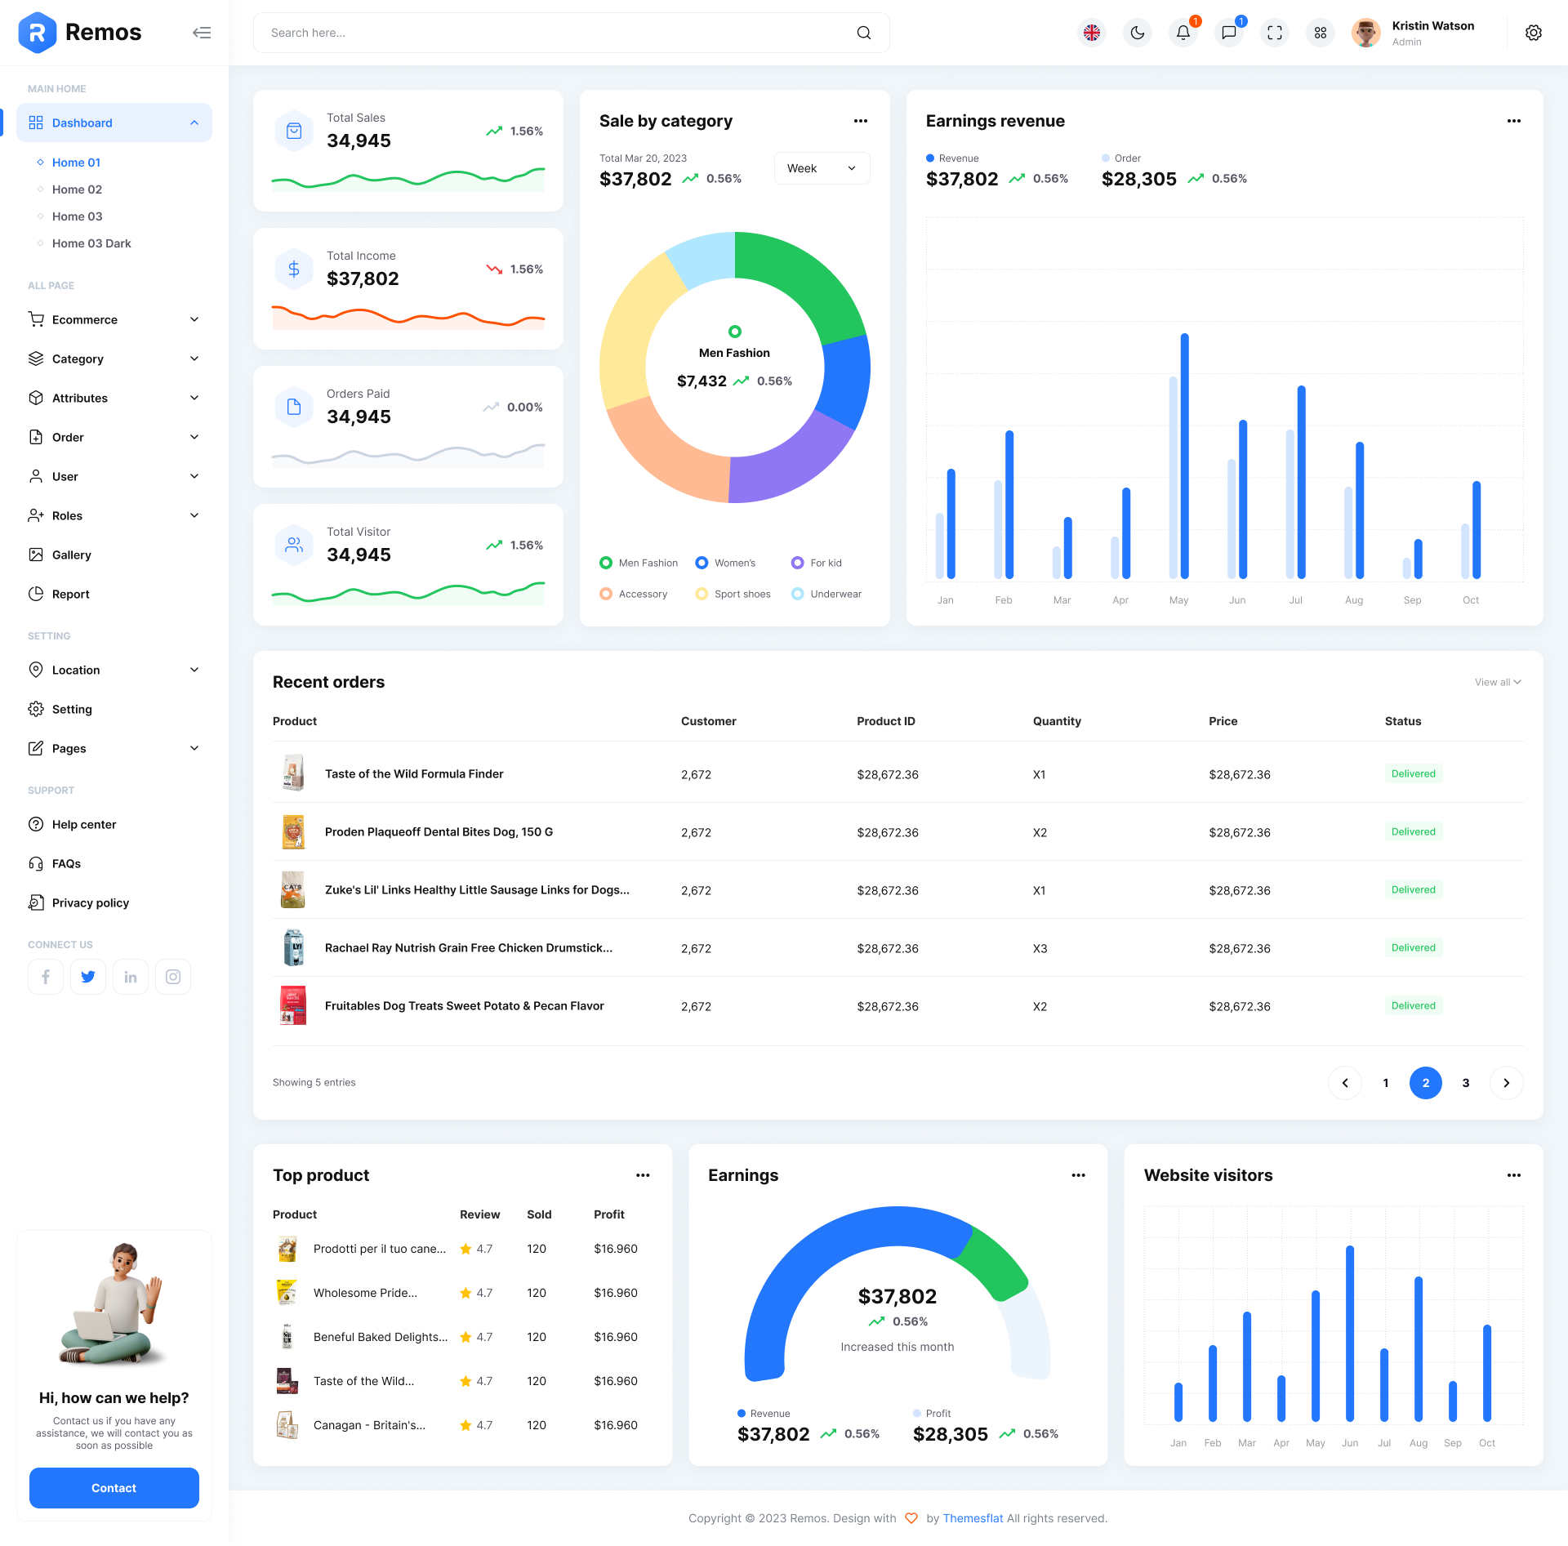Toggle dark mode with the moon icon

[x=1137, y=33]
